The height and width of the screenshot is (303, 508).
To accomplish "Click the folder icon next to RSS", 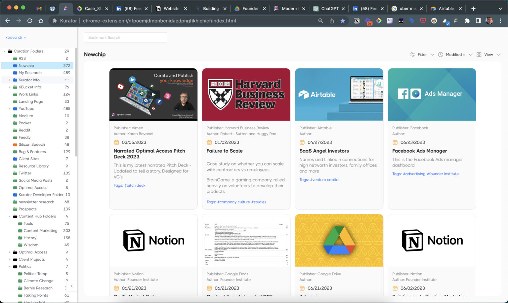I will click(x=15, y=58).
